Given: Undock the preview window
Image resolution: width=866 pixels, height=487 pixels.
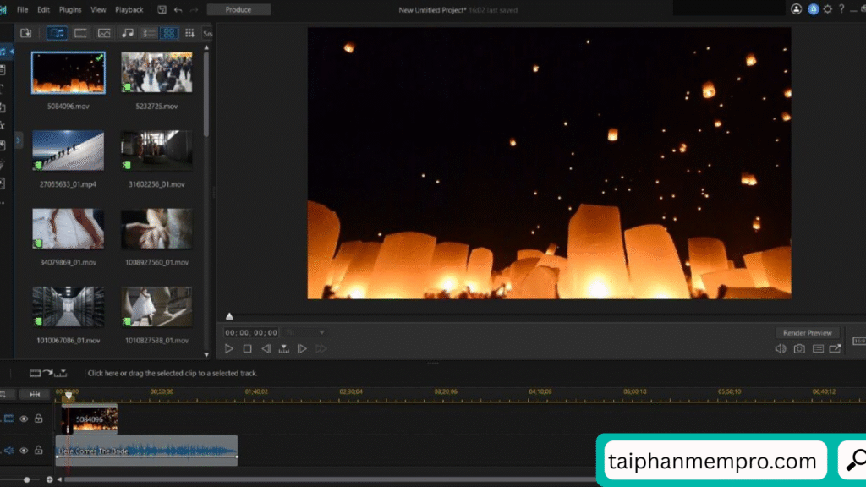Looking at the screenshot, I should coord(836,348).
